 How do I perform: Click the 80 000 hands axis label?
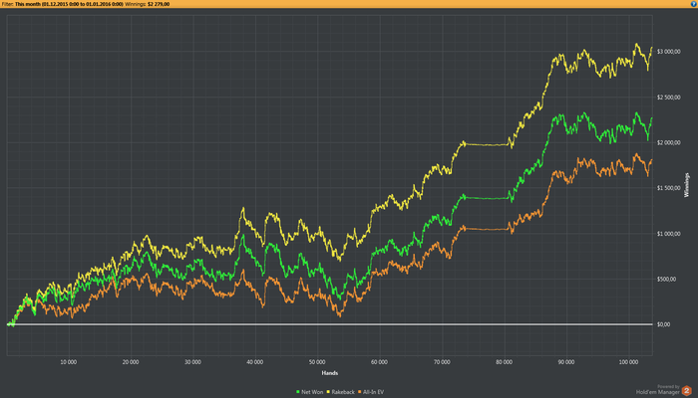point(504,362)
